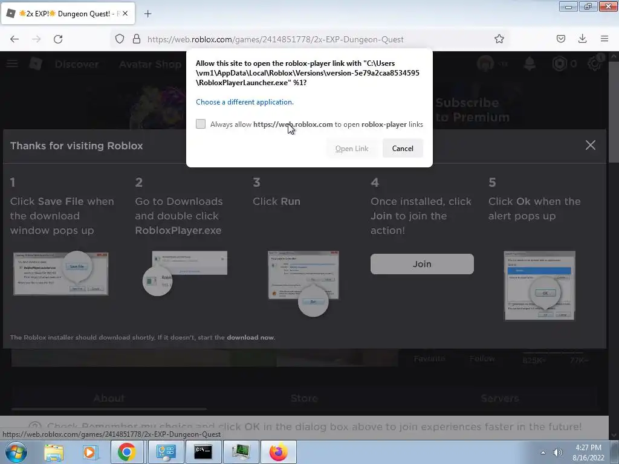Click the Roblox logo icon
This screenshot has width=619, height=464.
36,63
